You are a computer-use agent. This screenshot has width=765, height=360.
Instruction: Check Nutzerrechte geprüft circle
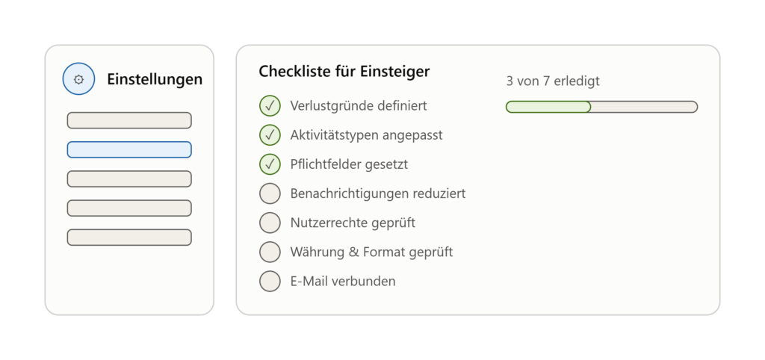tap(270, 223)
